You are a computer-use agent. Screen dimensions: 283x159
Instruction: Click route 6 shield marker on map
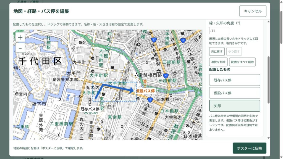tap(183, 40)
